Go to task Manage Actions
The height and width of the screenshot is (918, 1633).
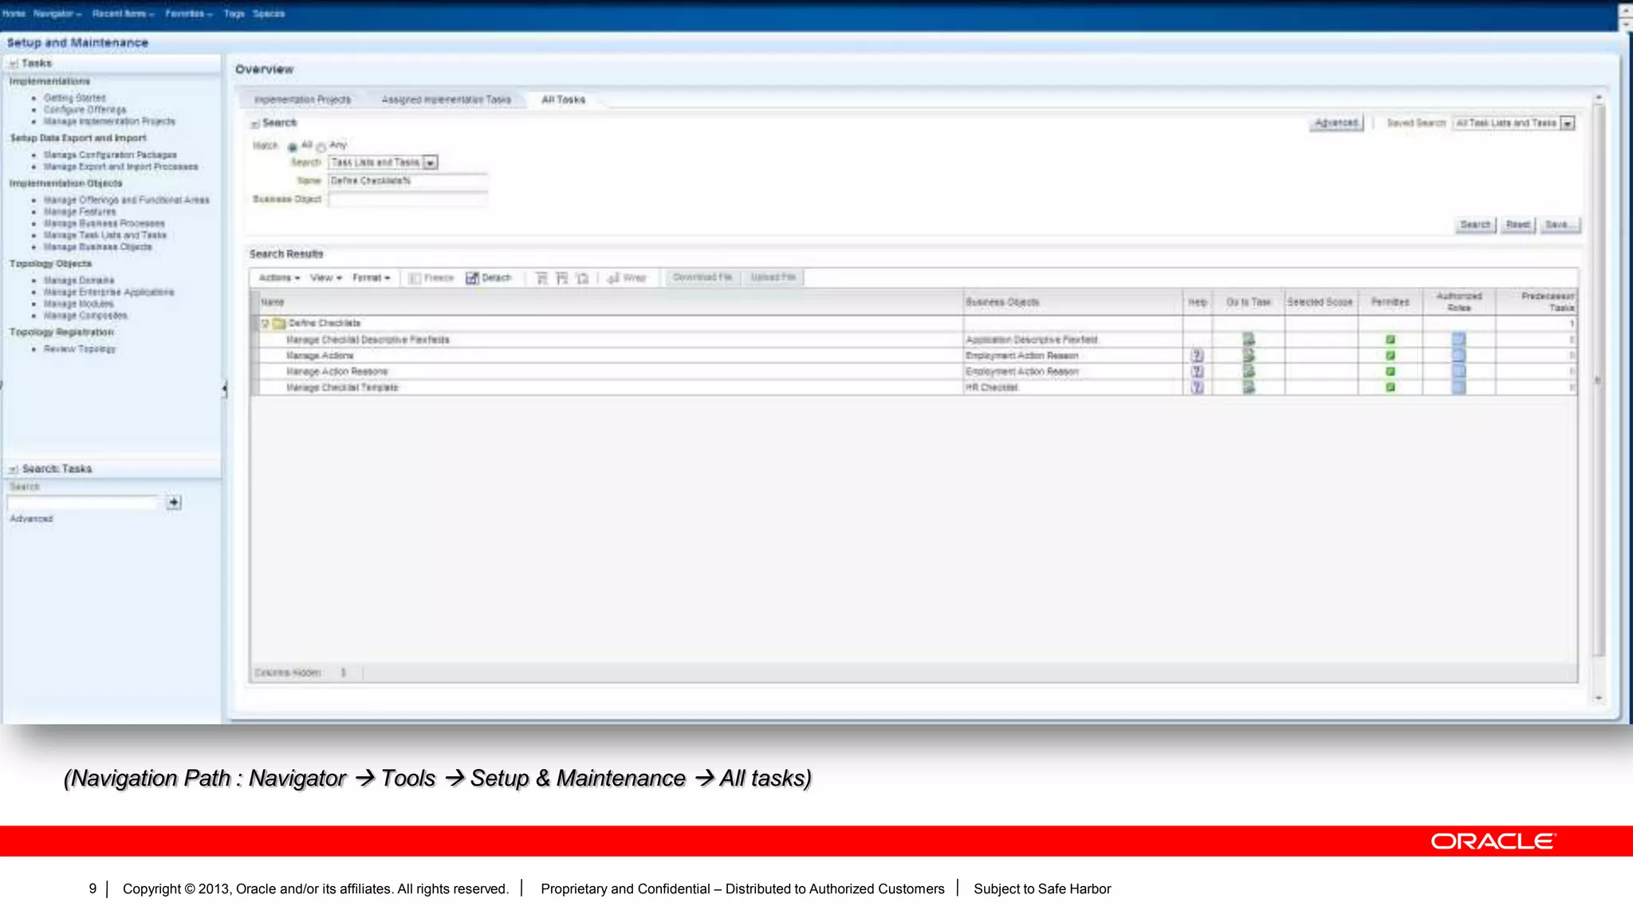tap(1249, 355)
